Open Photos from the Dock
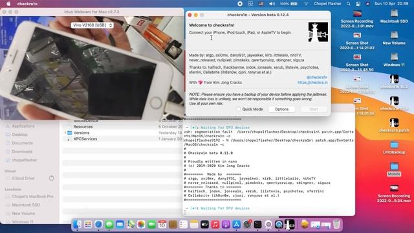This screenshot has width=414, height=233. click(141, 225)
